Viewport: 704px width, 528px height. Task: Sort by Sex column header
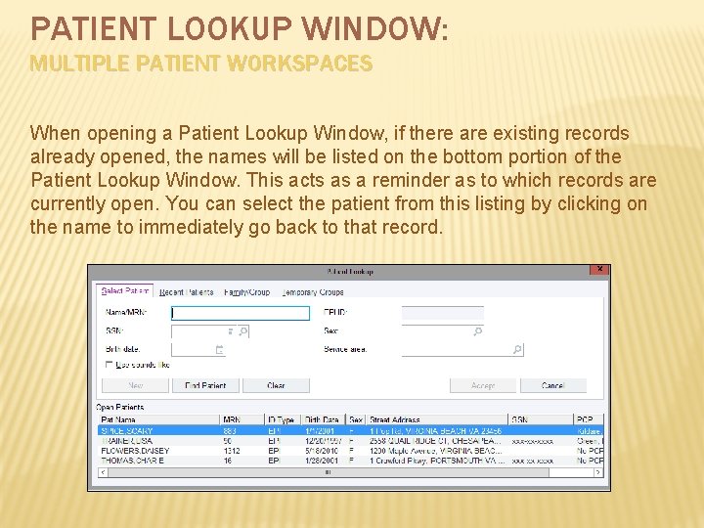click(x=356, y=419)
